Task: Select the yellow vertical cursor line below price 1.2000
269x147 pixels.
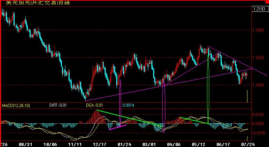Action: pyautogui.click(x=247, y=96)
